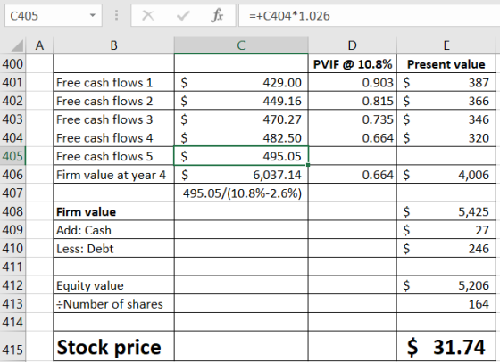Click the present value cell 320

click(446, 138)
